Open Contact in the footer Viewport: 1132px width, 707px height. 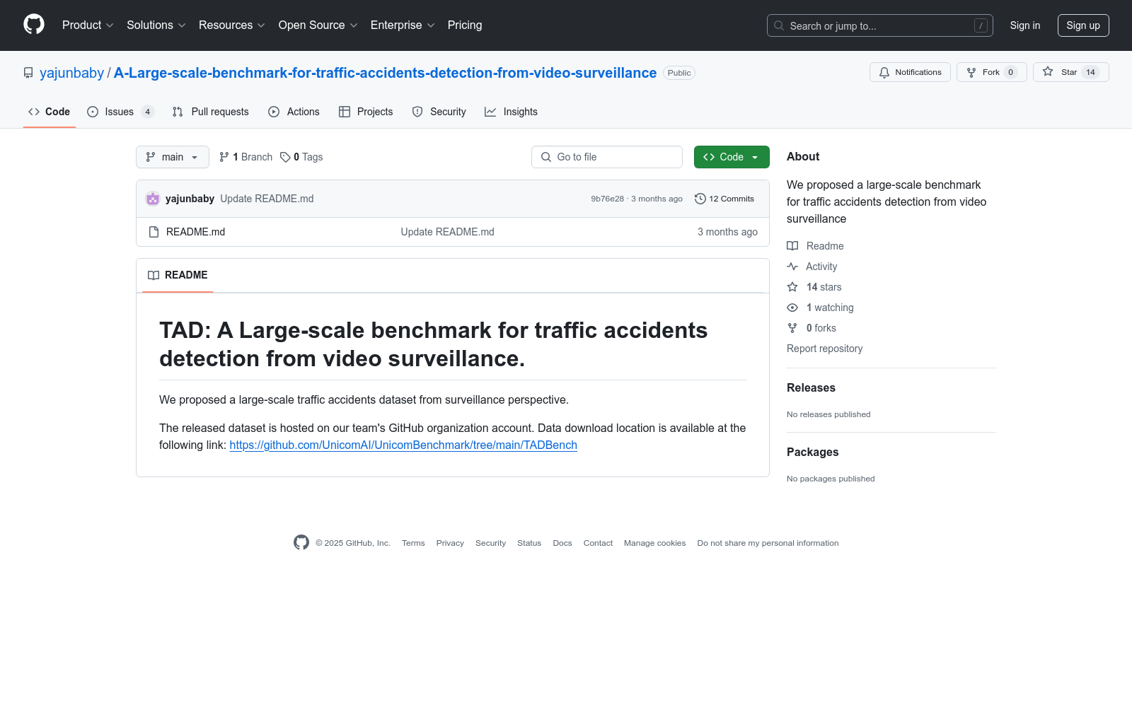click(x=598, y=543)
